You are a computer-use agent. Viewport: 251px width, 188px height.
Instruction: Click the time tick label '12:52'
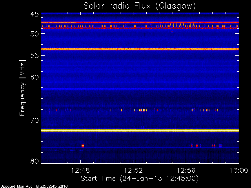[x=133, y=170]
